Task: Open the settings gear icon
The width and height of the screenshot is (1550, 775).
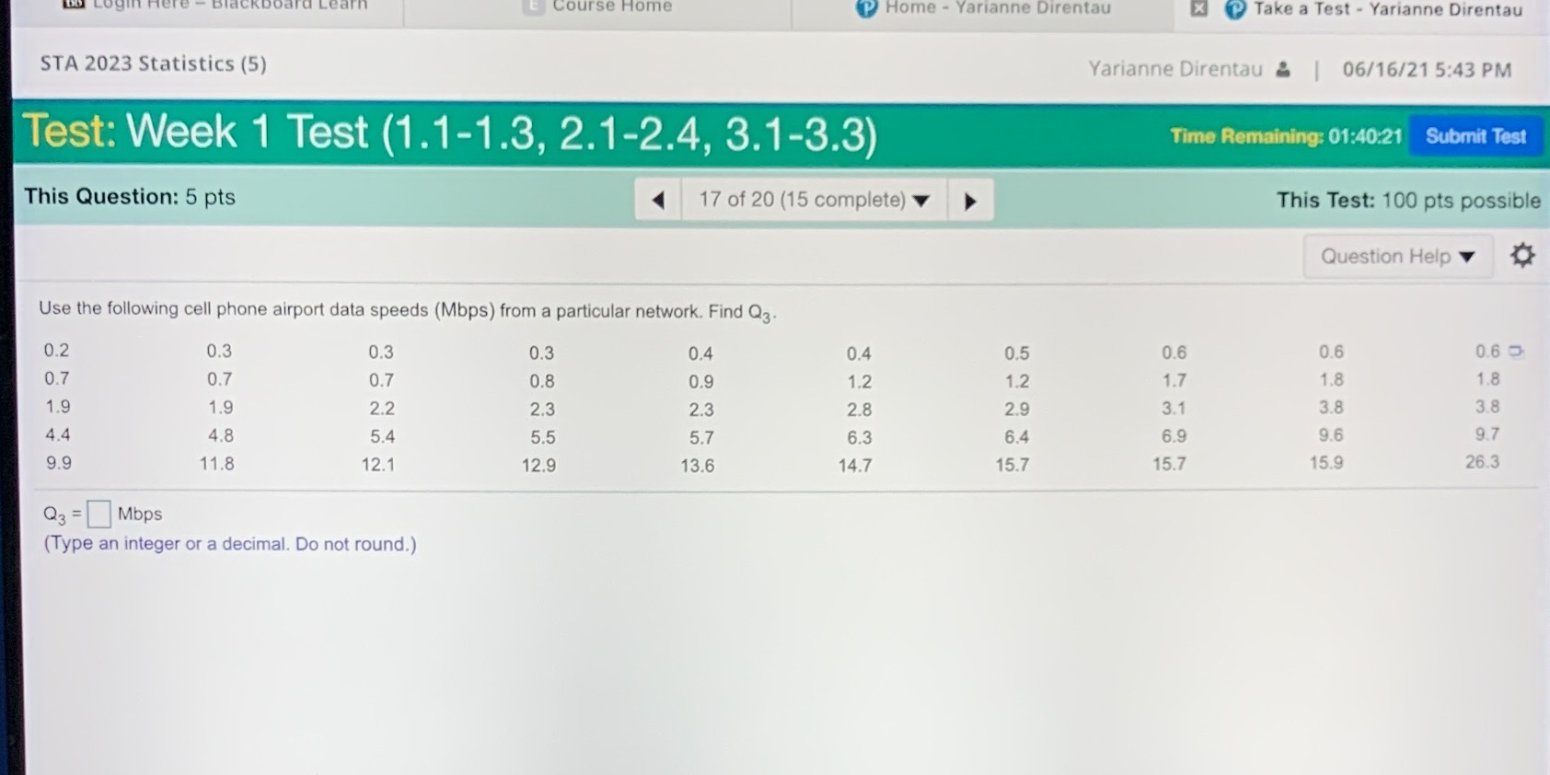Action: point(1522,255)
